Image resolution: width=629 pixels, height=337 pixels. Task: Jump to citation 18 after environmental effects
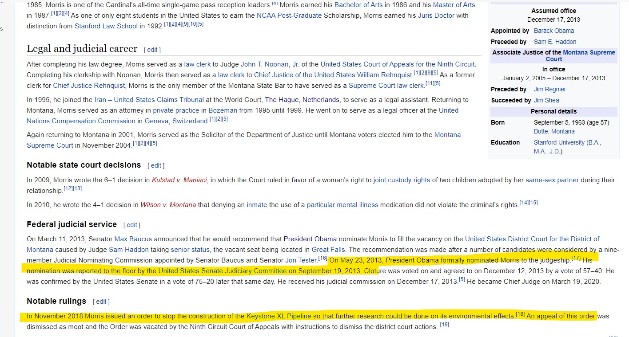pos(520,314)
